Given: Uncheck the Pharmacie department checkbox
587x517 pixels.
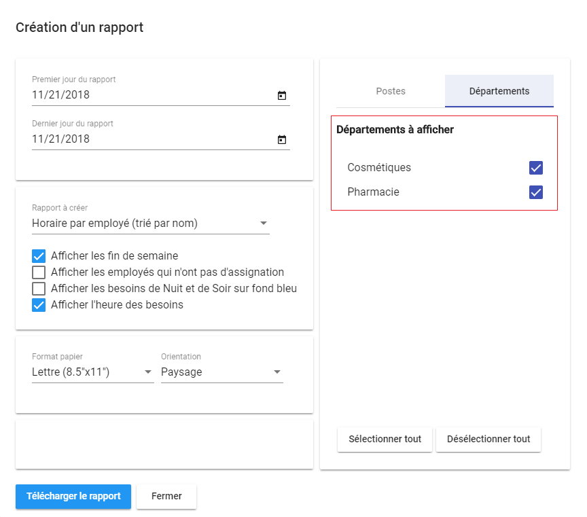Looking at the screenshot, I should coord(536,192).
